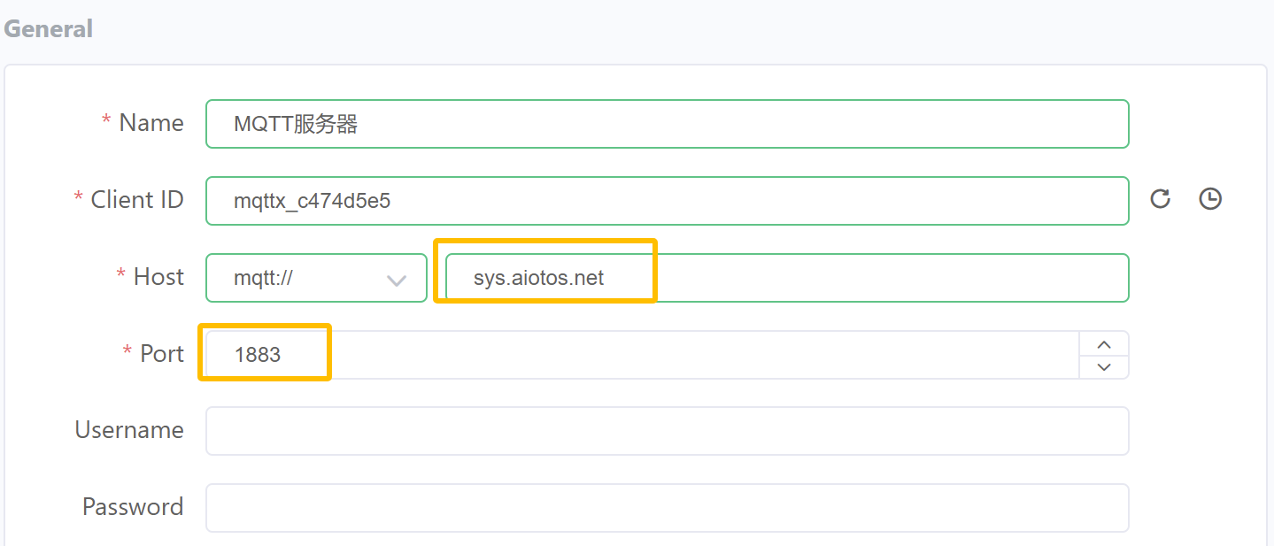This screenshot has width=1274, height=546.
Task: Click the host address field sys.aiotos.net
Action: click(x=786, y=278)
